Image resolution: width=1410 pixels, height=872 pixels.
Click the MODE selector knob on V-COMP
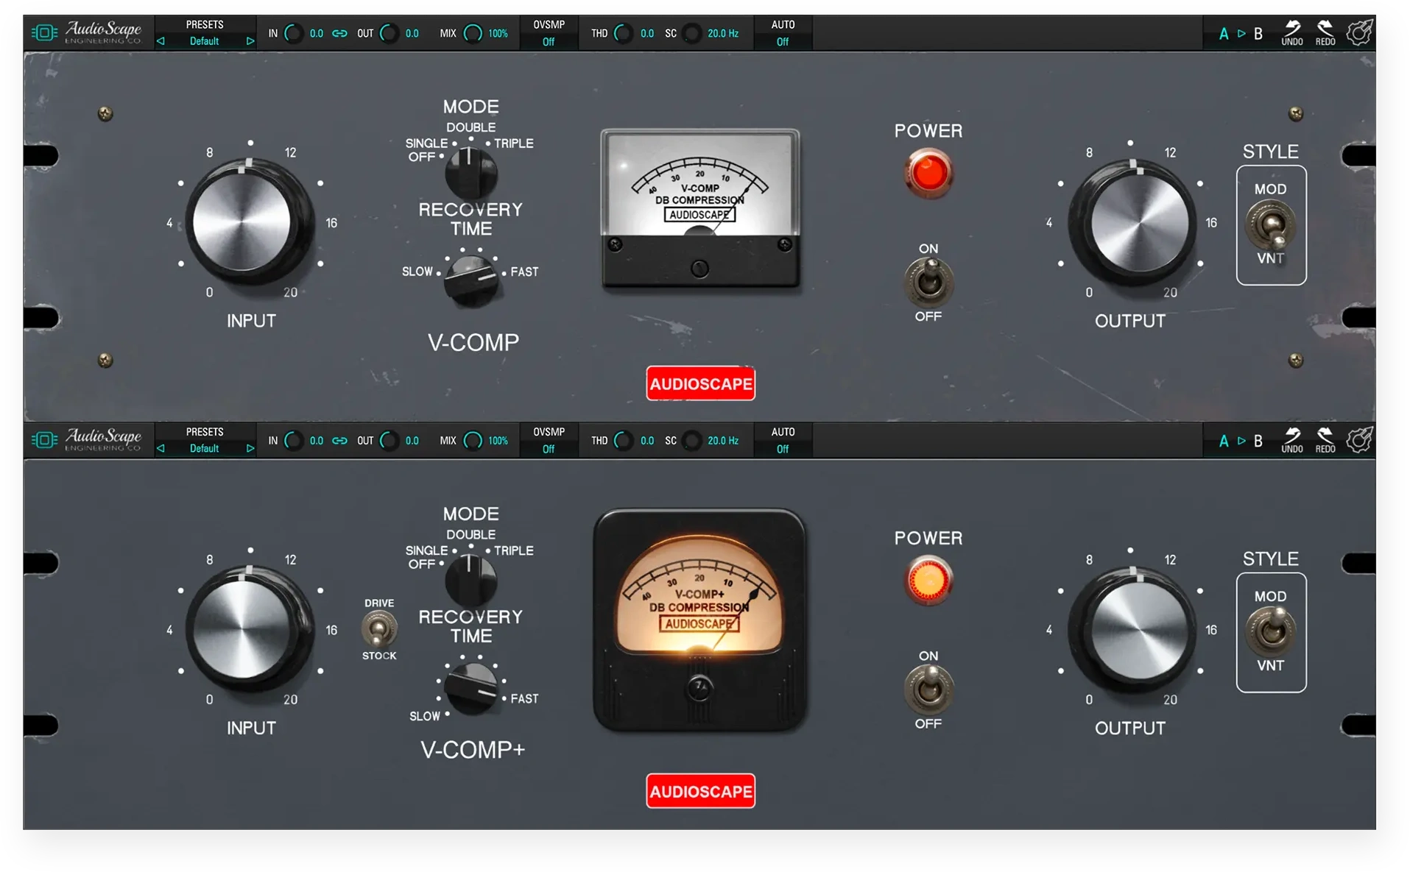[x=471, y=173]
